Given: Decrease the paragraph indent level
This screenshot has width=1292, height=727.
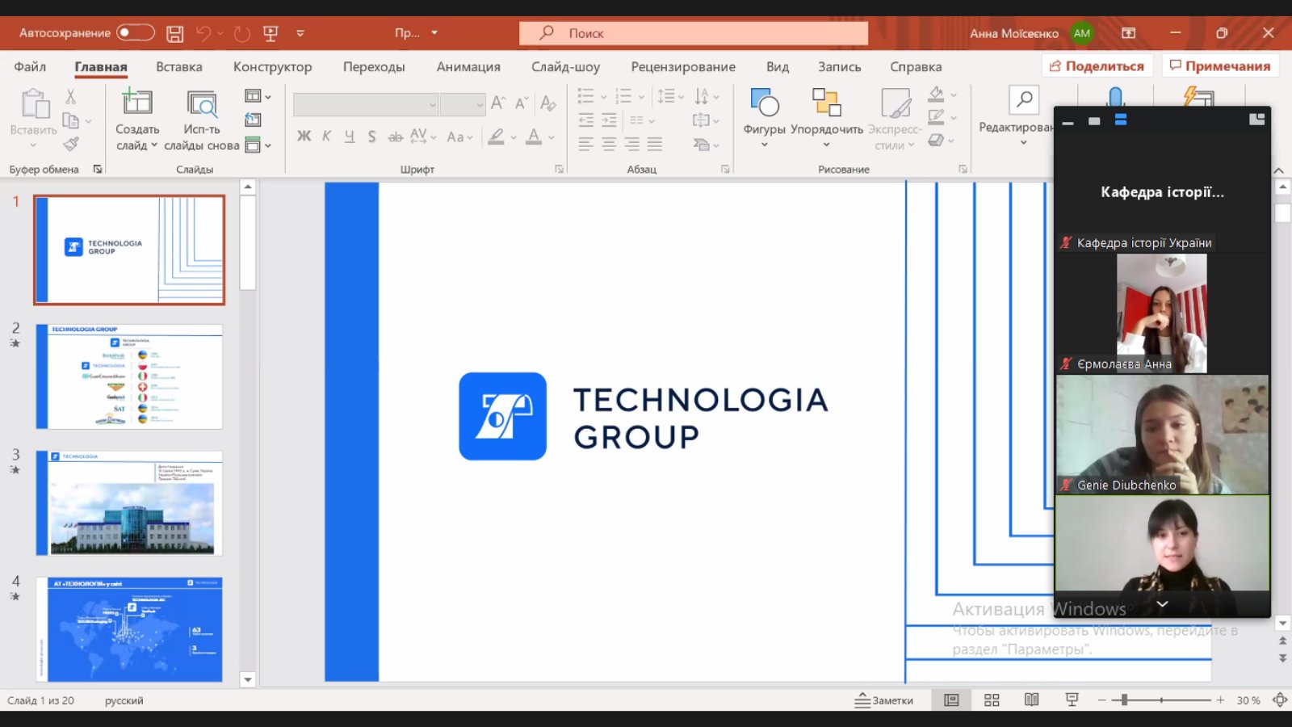Looking at the screenshot, I should [586, 120].
